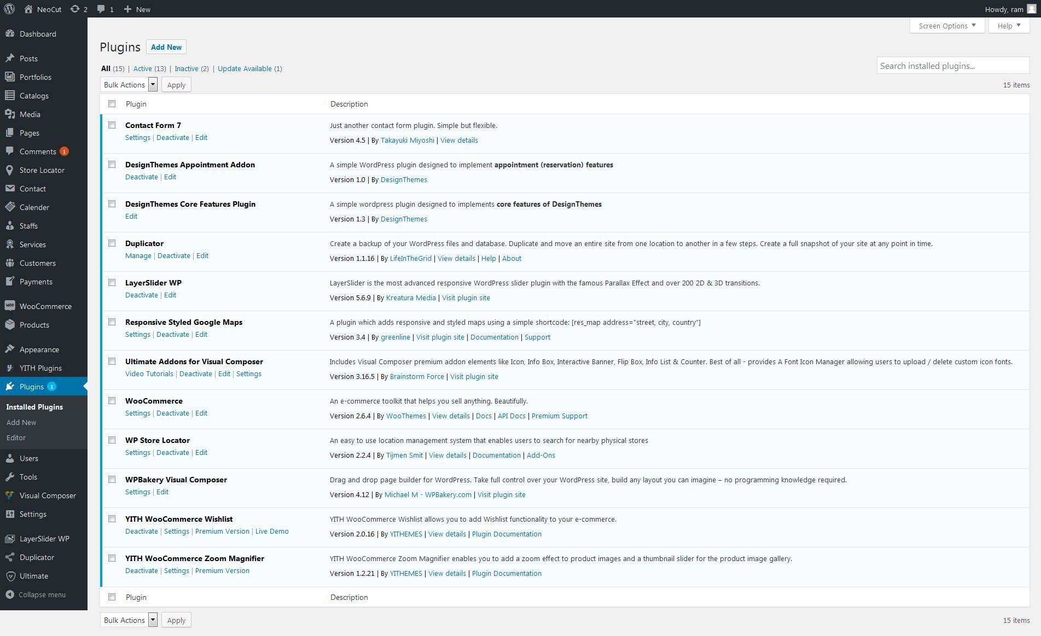Click the Collapse menu arrow icon
This screenshot has width=1041, height=636.
[x=9, y=594]
